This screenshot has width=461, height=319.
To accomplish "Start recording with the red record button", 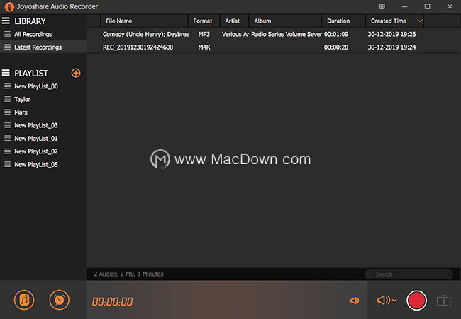I will 416,301.
